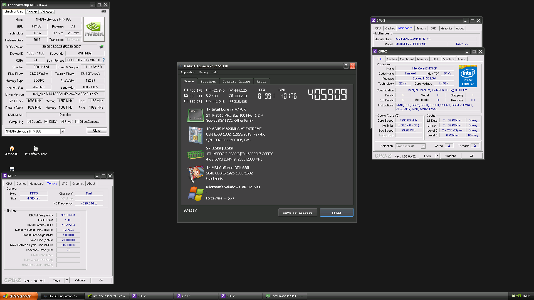
Task: Click the total score 405909 in Aquamark
Action: [x=327, y=94]
